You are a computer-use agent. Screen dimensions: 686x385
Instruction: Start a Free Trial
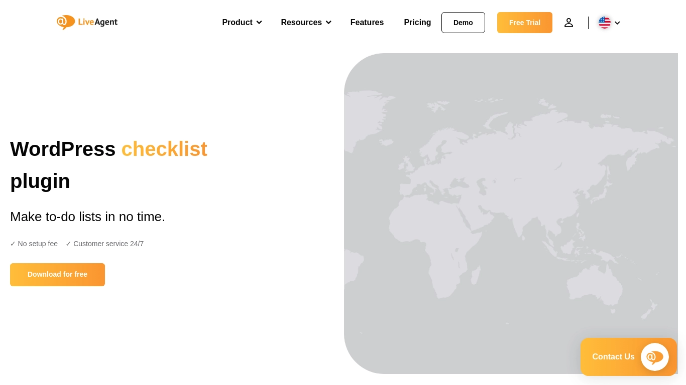[x=524, y=23]
